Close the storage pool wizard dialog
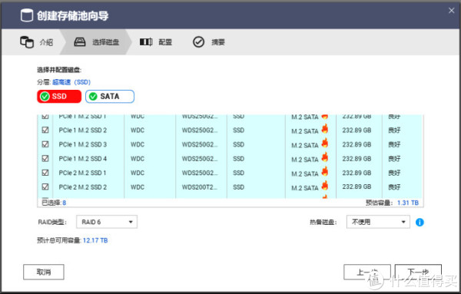 [451, 11]
